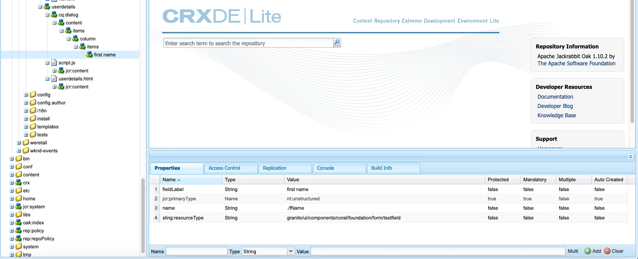Click the crx node icon

19,183
